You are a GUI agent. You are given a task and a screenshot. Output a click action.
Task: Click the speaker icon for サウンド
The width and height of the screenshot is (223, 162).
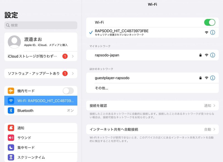tap(11, 138)
